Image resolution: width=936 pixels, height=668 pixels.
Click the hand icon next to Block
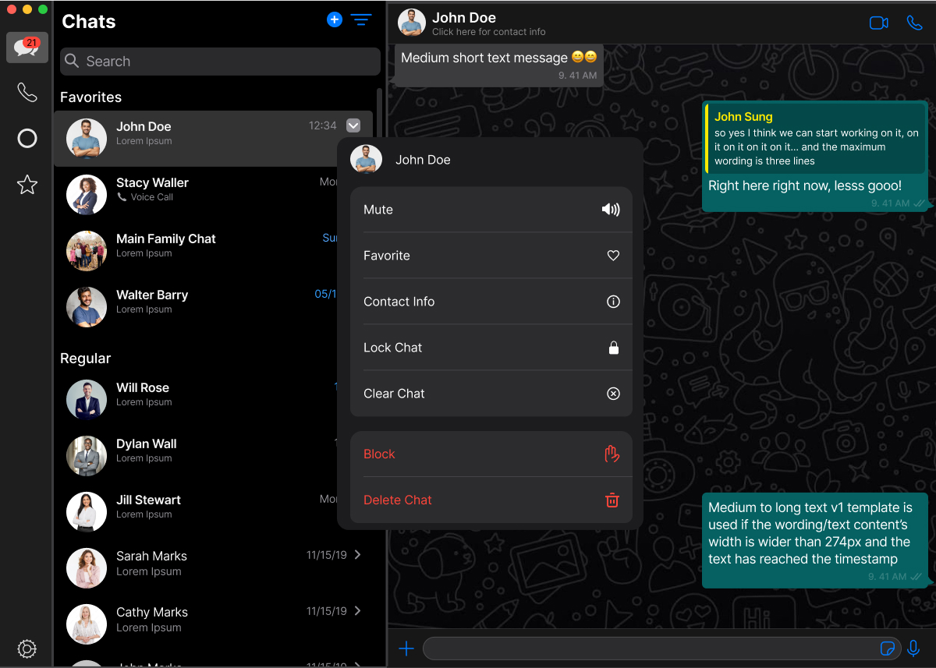(x=612, y=454)
